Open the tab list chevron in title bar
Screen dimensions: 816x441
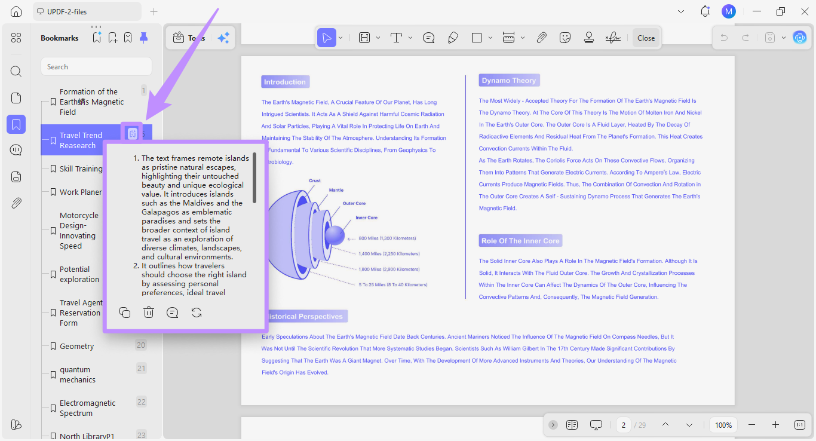(x=682, y=11)
